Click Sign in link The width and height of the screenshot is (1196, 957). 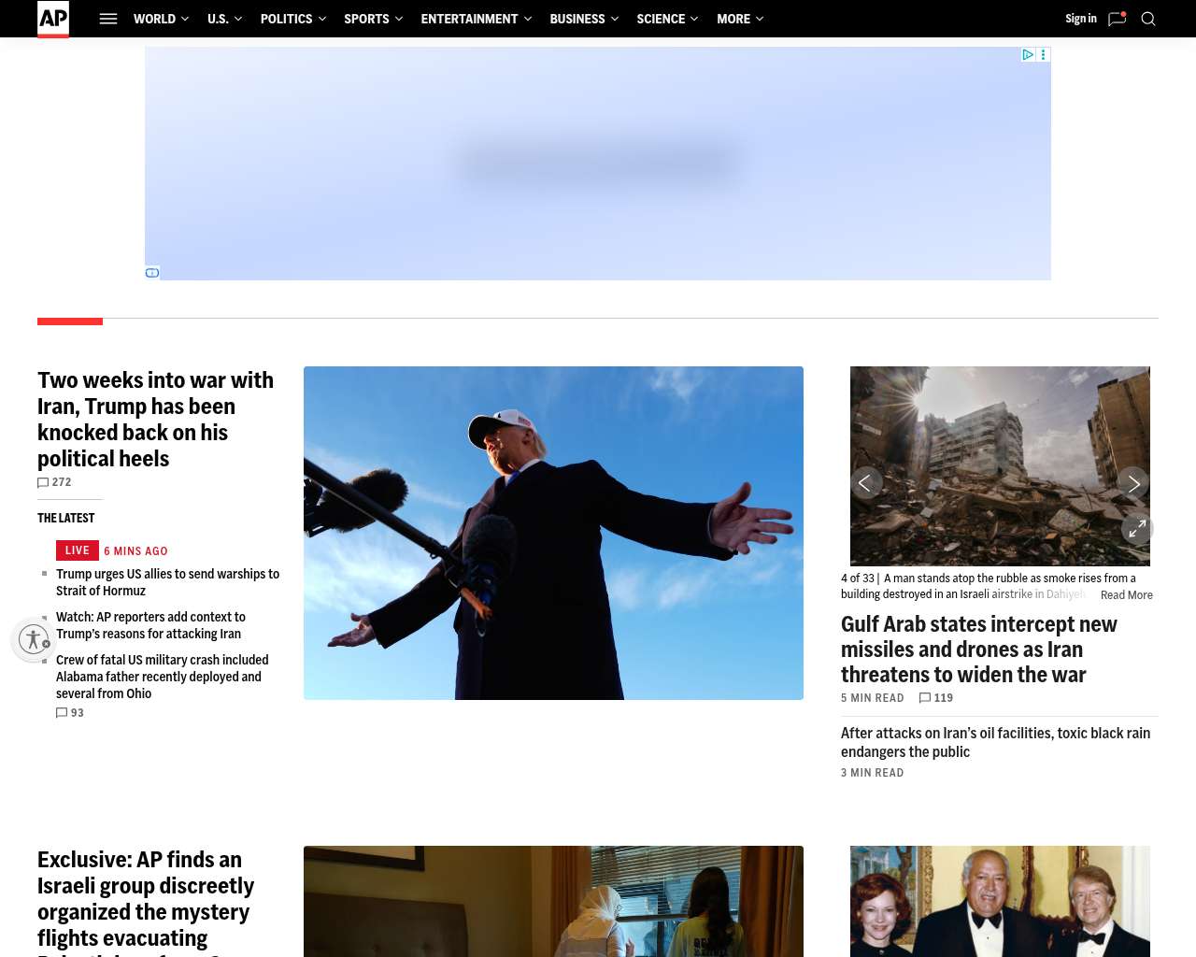(x=1081, y=19)
